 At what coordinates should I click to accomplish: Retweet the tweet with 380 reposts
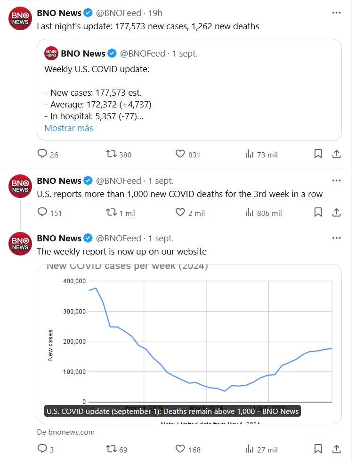point(112,154)
